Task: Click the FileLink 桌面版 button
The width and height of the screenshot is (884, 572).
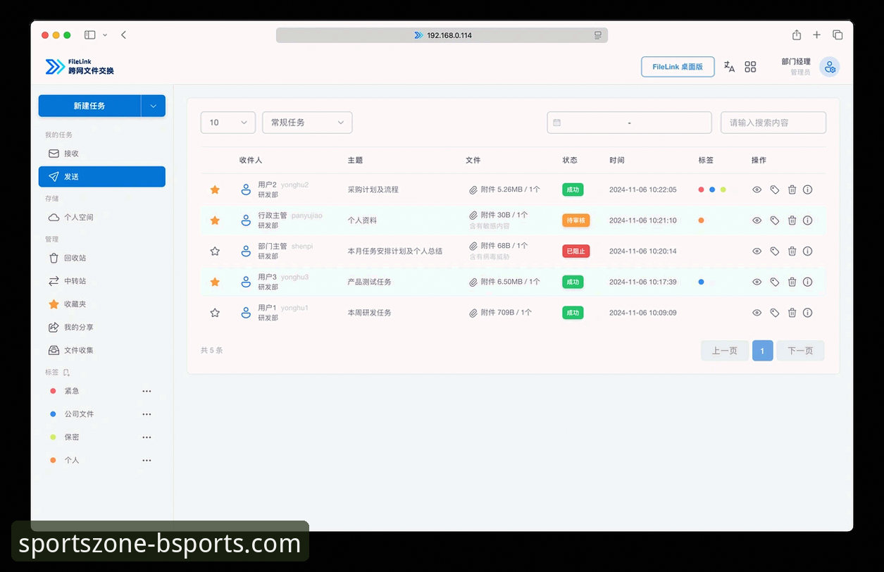Action: (x=677, y=66)
